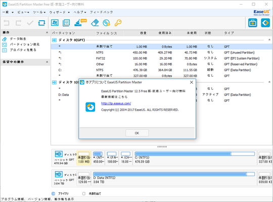Collapse the ディスク 0(GPT) group arrow
The height and width of the screenshot is (202, 273).
pos(269,40)
